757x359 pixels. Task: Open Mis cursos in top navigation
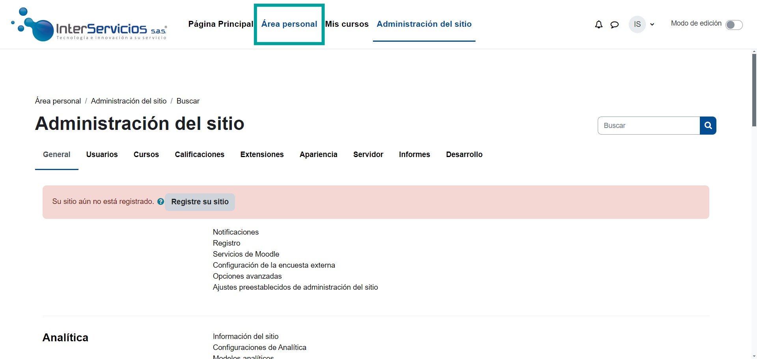point(347,24)
